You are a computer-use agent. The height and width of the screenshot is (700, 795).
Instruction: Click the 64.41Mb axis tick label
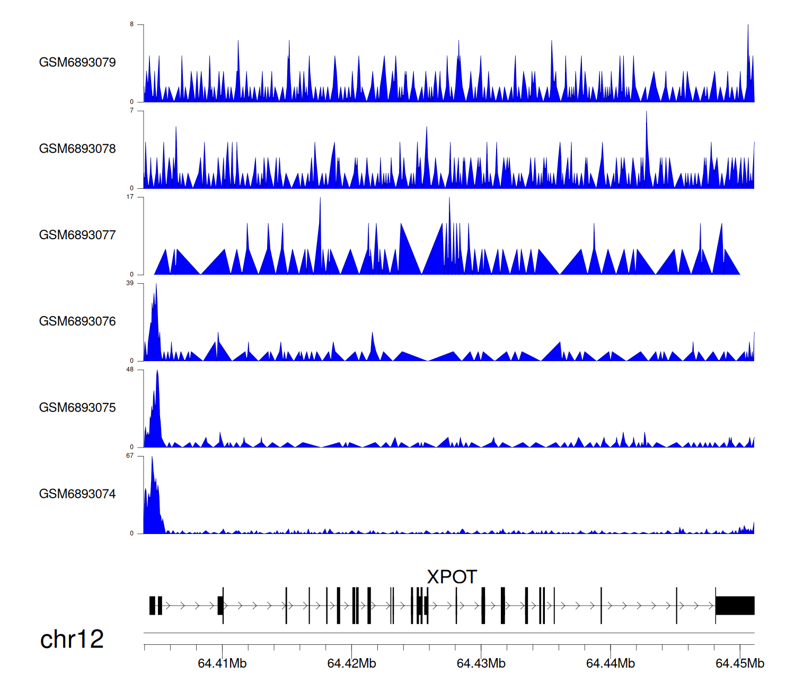coord(222,663)
